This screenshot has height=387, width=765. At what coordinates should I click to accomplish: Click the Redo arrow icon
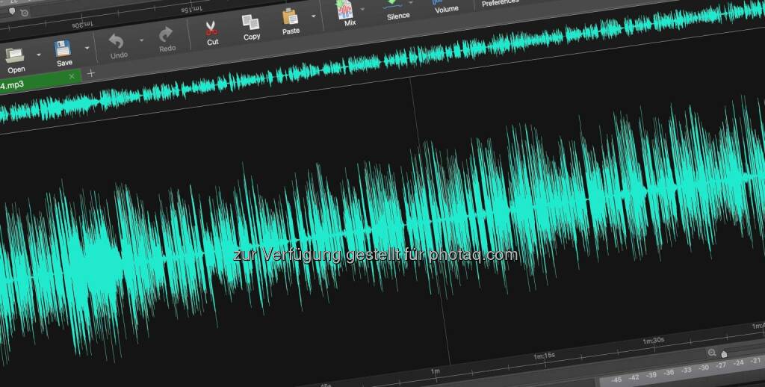(x=166, y=35)
